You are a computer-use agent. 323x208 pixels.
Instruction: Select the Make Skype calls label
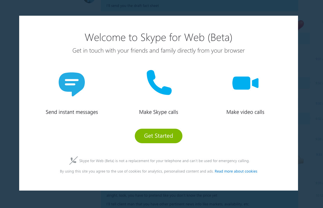[159, 112]
